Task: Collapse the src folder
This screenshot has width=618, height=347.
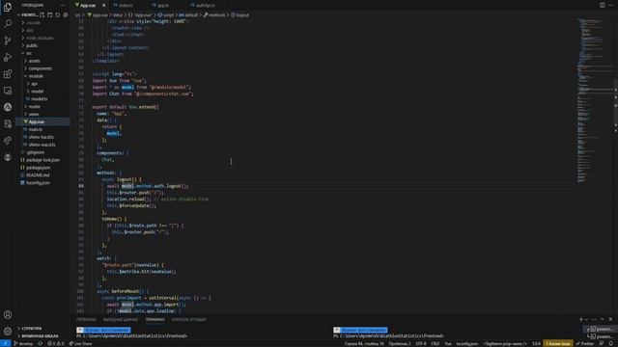Action: pyautogui.click(x=43, y=53)
